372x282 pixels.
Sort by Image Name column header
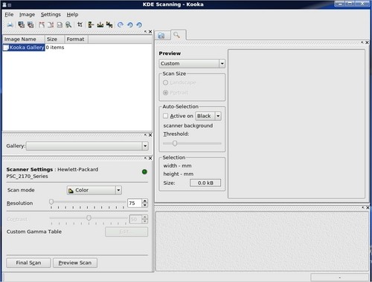(24, 39)
